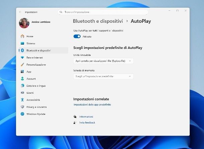Select Data/ora e lingua menu item

point(36,86)
